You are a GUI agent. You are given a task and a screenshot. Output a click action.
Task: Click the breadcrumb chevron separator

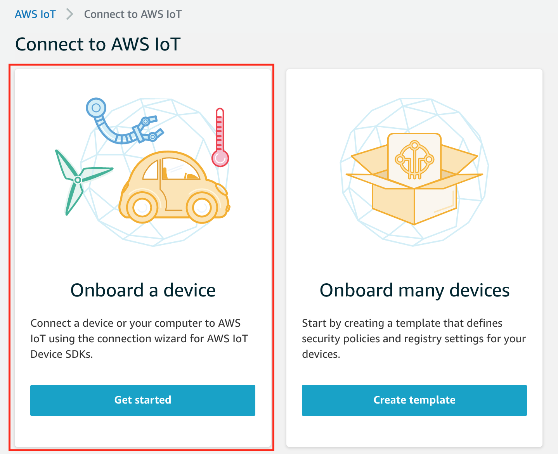70,14
